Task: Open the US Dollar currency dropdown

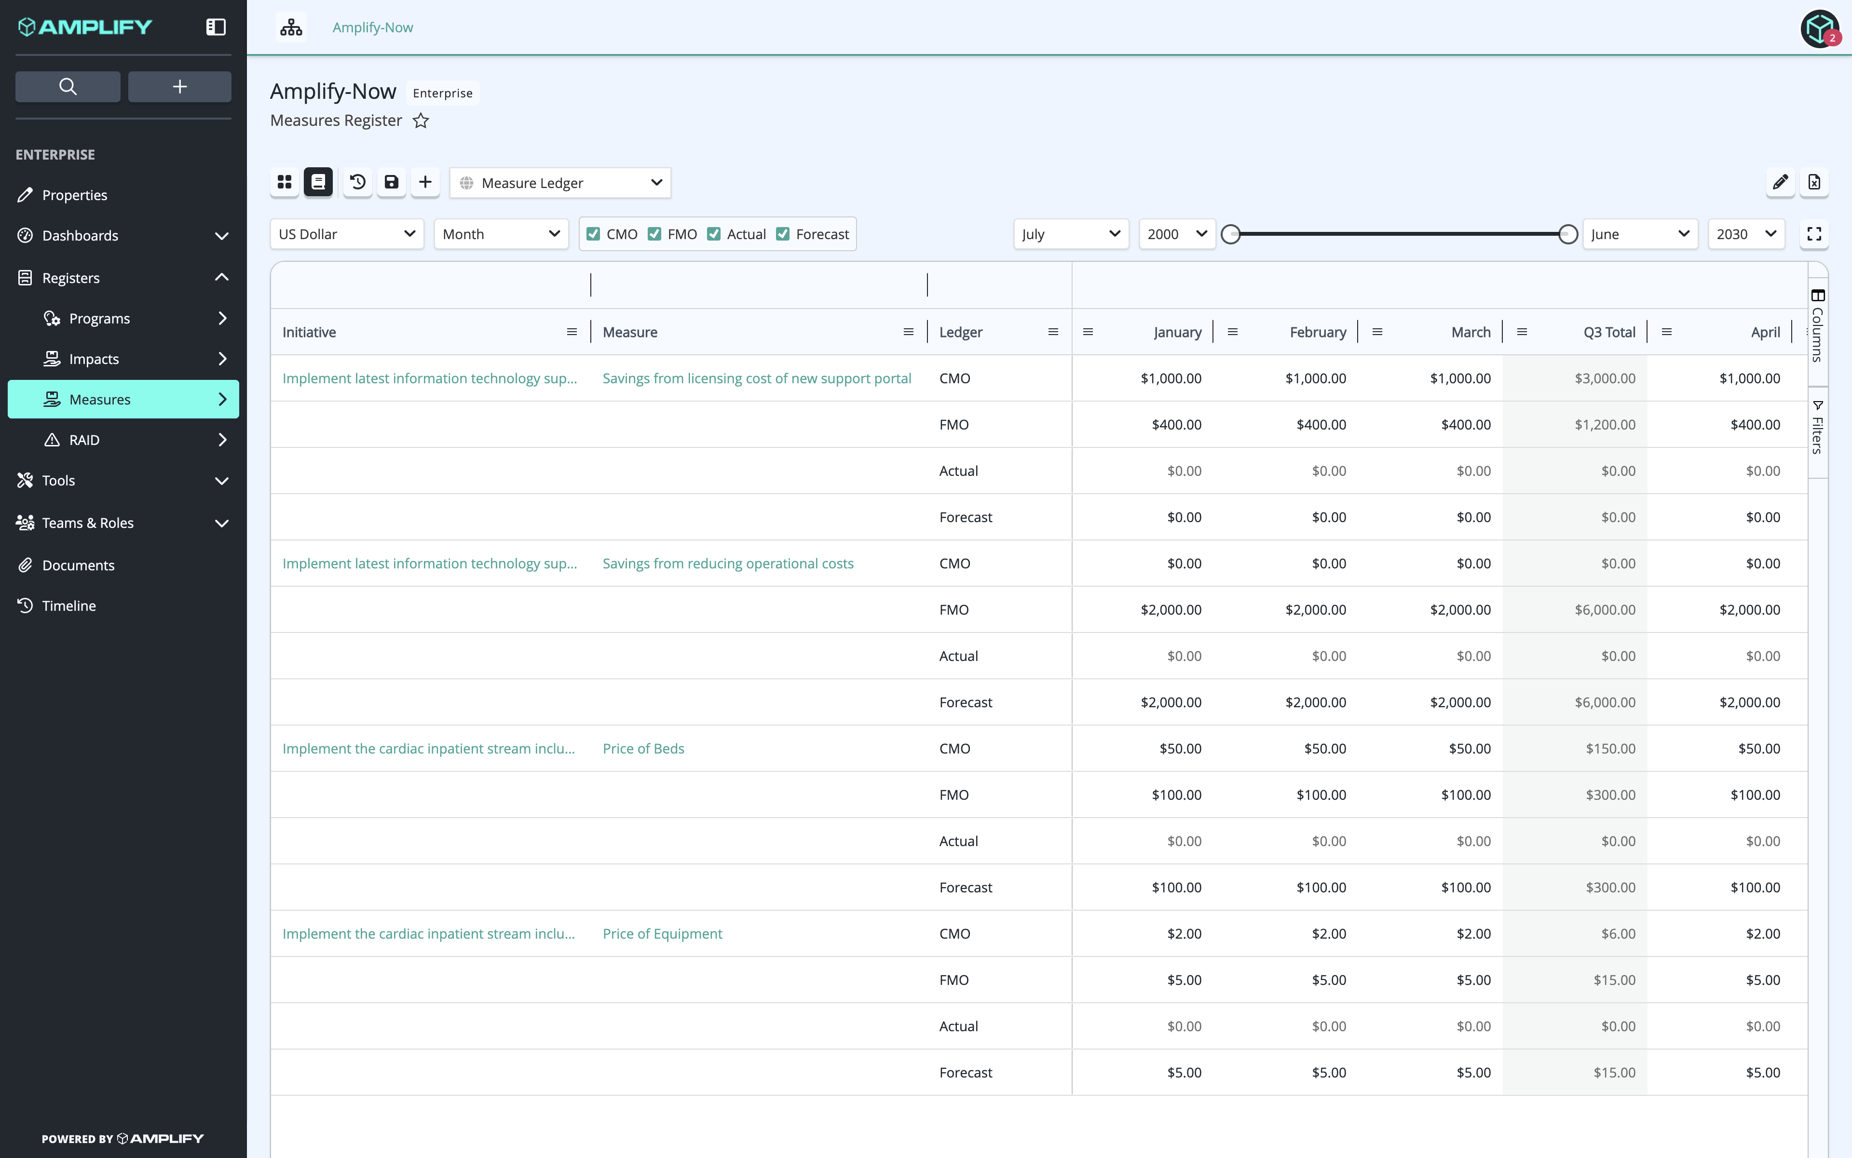Action: (x=347, y=234)
